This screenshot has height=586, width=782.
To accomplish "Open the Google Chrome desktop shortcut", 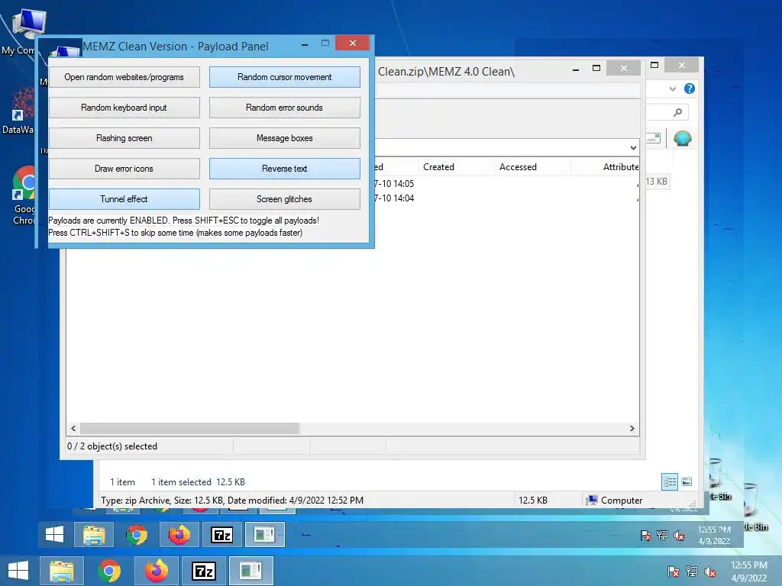I will [24, 196].
